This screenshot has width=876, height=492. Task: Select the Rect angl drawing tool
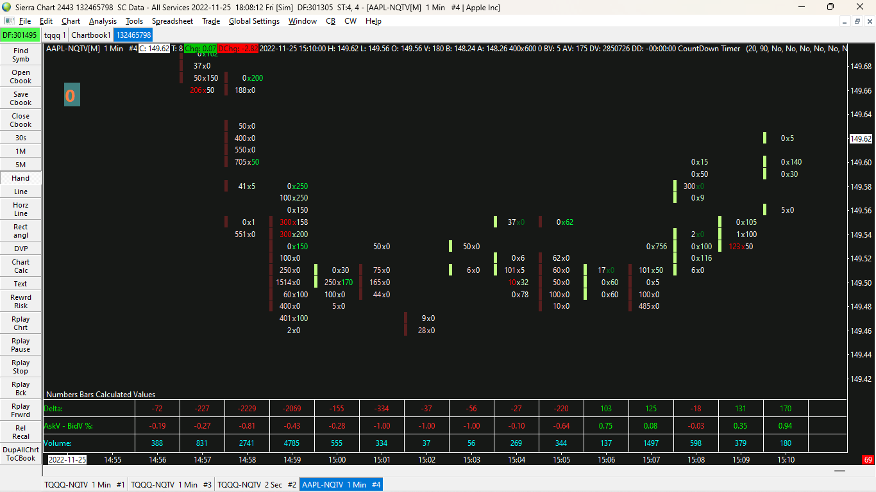pos(21,231)
